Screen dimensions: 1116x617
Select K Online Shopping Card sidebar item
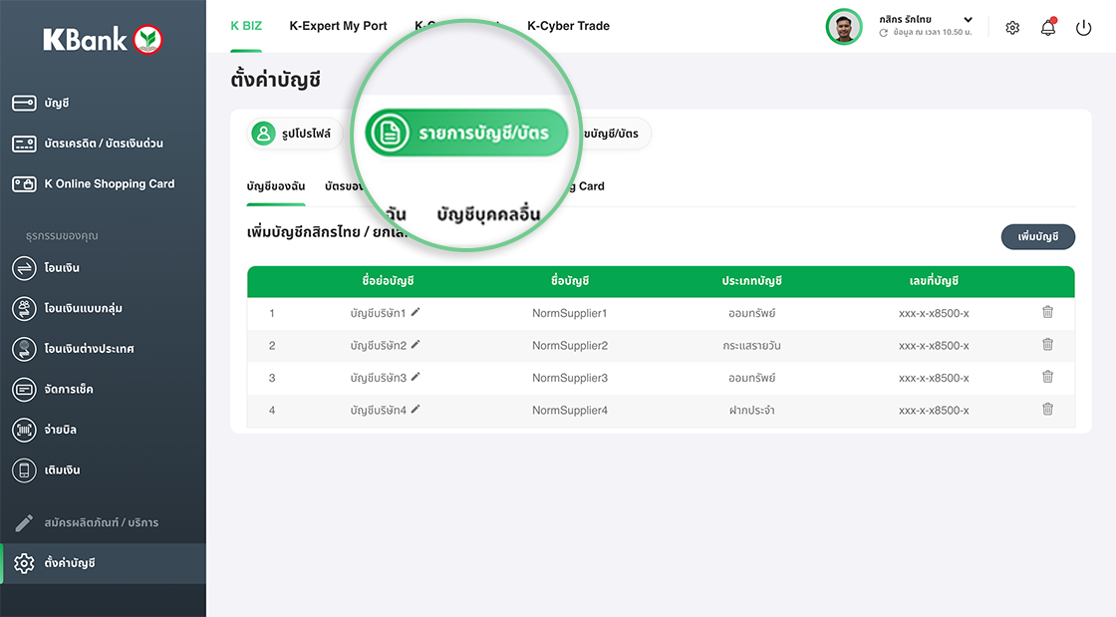click(x=109, y=184)
